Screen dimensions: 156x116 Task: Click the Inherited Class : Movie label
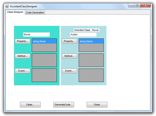point(87,30)
